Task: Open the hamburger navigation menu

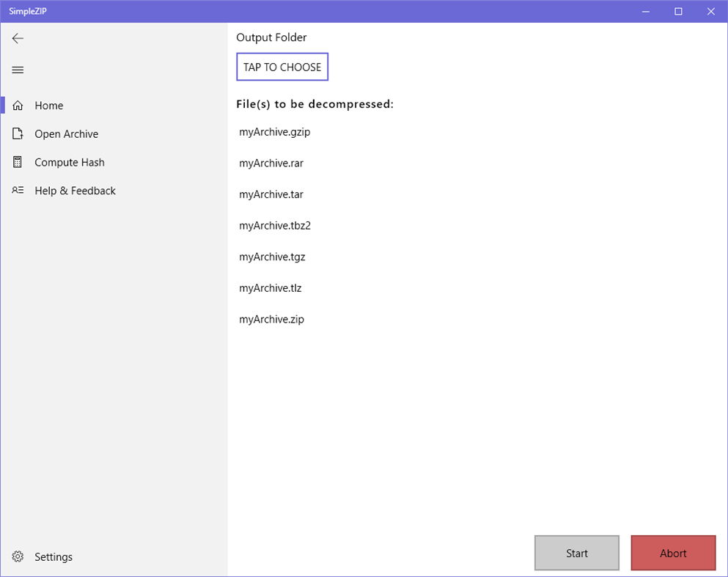Action: [x=18, y=70]
